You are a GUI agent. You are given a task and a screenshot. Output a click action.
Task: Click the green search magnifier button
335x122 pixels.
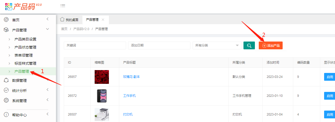249,45
